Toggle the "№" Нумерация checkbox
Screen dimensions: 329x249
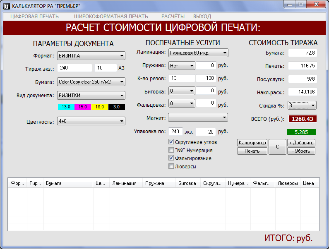(171, 150)
